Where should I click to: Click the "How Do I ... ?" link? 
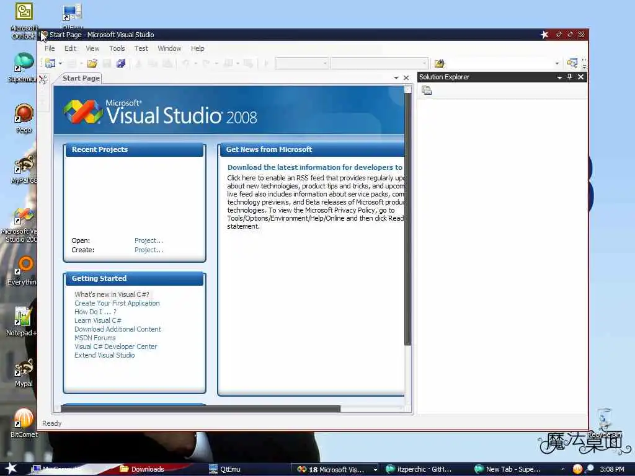[x=95, y=312]
